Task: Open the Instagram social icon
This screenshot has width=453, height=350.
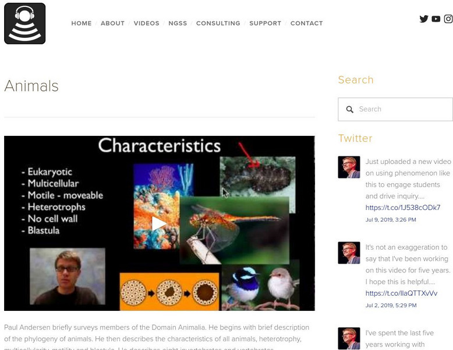Action: tap(448, 19)
